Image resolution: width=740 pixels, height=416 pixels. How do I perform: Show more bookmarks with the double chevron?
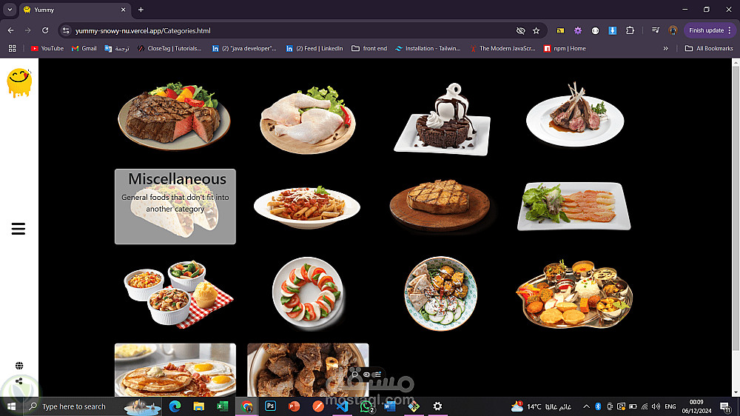click(x=665, y=48)
